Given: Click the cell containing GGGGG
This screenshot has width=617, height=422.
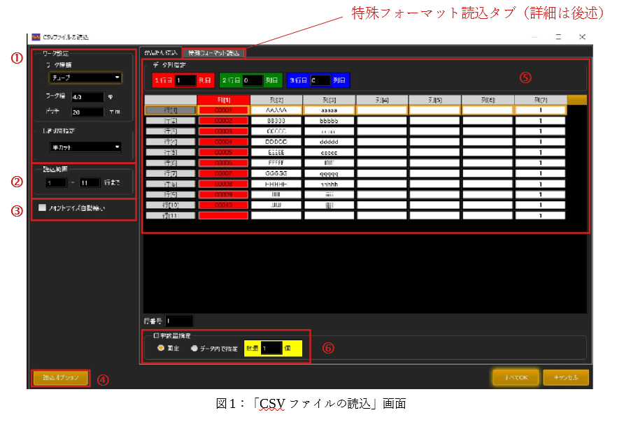Looking at the screenshot, I should coord(276,173).
